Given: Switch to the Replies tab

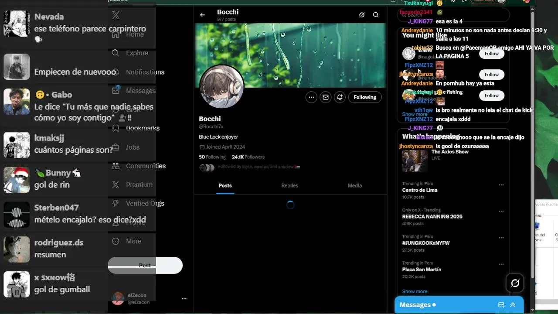Looking at the screenshot, I should click(x=290, y=186).
